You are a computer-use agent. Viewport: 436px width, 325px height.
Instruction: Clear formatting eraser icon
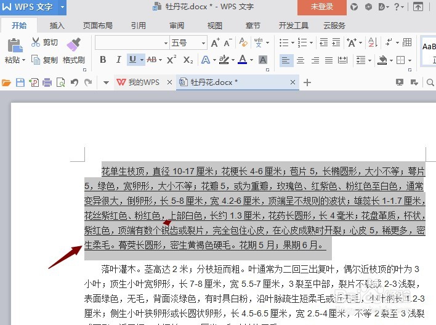click(x=243, y=42)
